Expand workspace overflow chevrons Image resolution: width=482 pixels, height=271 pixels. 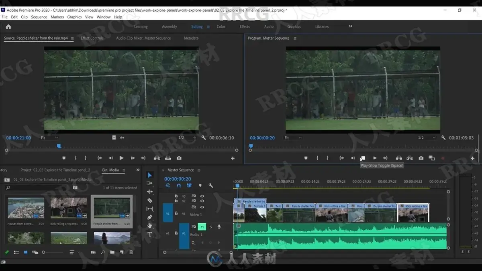(x=350, y=26)
